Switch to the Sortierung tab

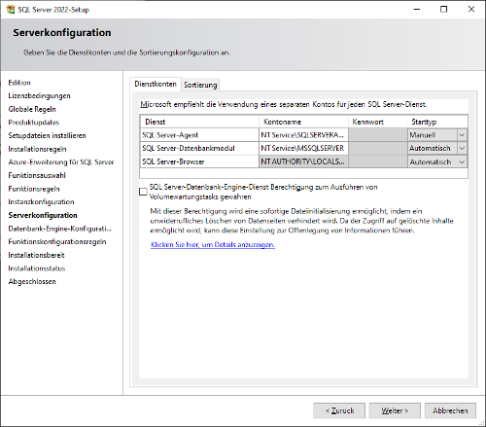(x=200, y=85)
